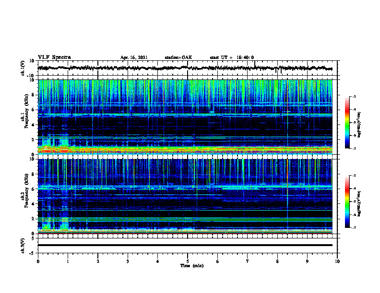Click the "4" tick on ch.2 frequency axis

[33, 204]
